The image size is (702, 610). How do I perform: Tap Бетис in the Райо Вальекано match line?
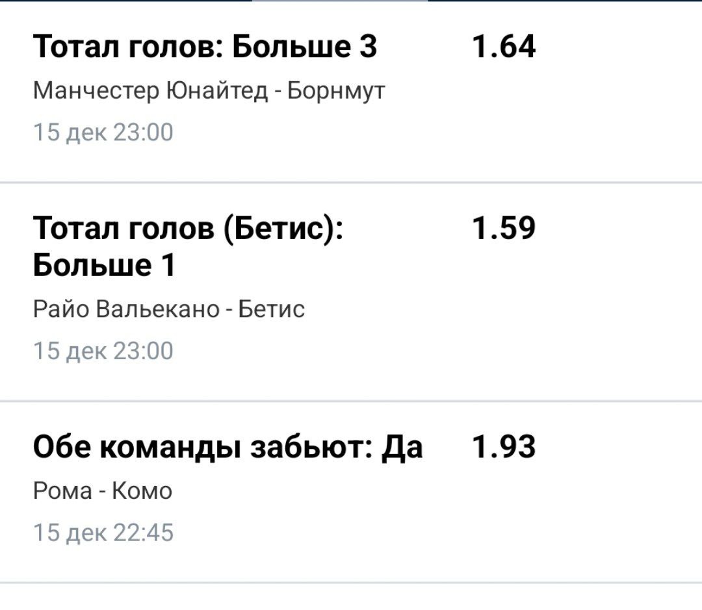pyautogui.click(x=272, y=309)
